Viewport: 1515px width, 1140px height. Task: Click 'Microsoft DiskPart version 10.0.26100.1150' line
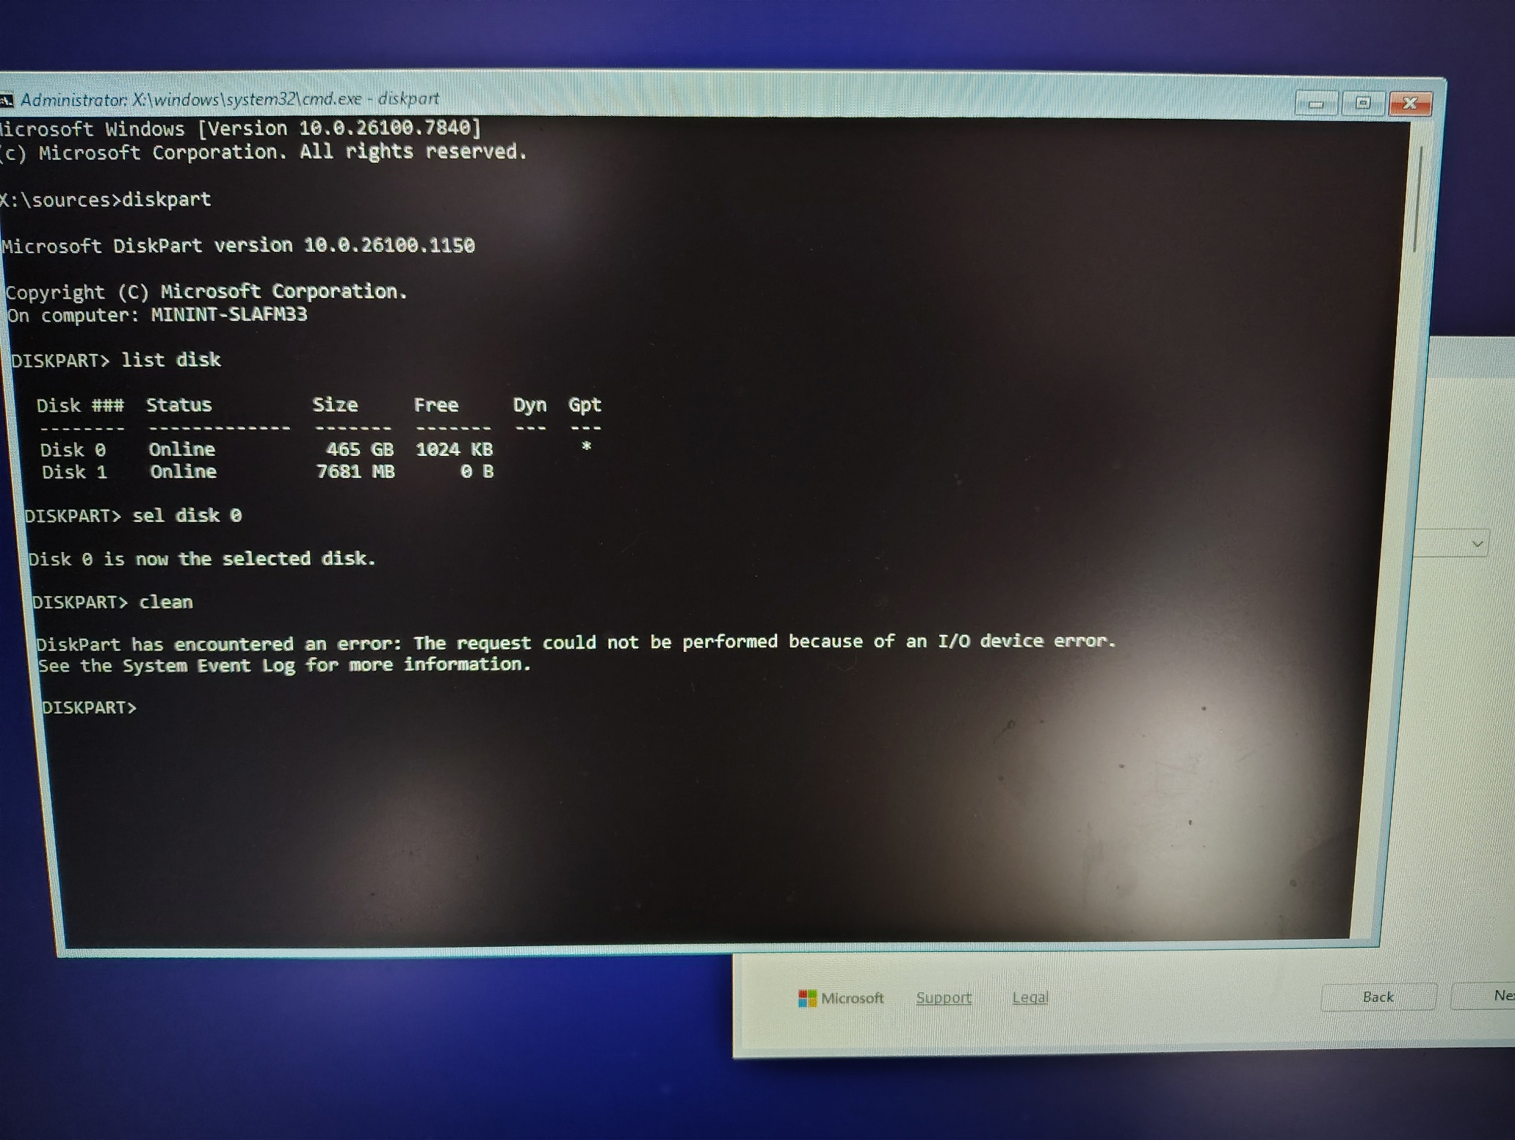pyautogui.click(x=238, y=245)
